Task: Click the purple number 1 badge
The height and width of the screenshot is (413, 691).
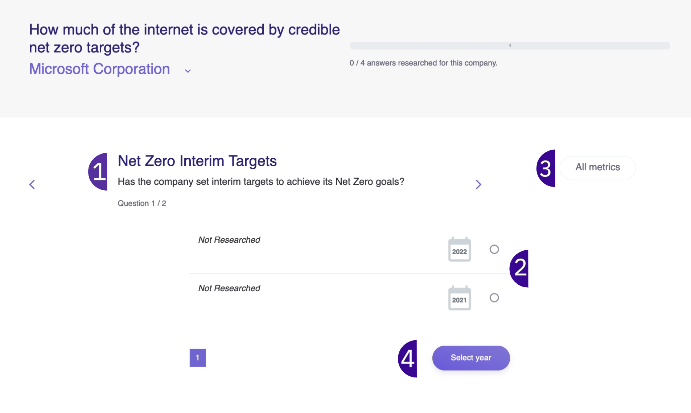Action: [98, 171]
